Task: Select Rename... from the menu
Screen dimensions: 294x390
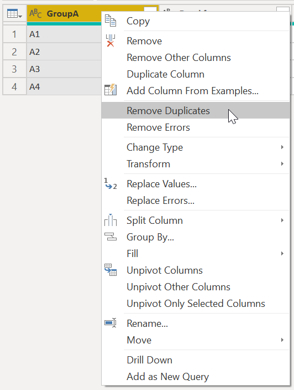Action: [x=196, y=324]
